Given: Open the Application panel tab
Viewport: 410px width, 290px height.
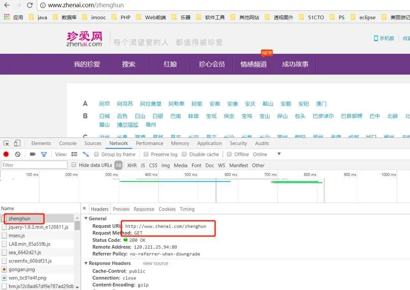Looking at the screenshot, I should click(x=210, y=143).
